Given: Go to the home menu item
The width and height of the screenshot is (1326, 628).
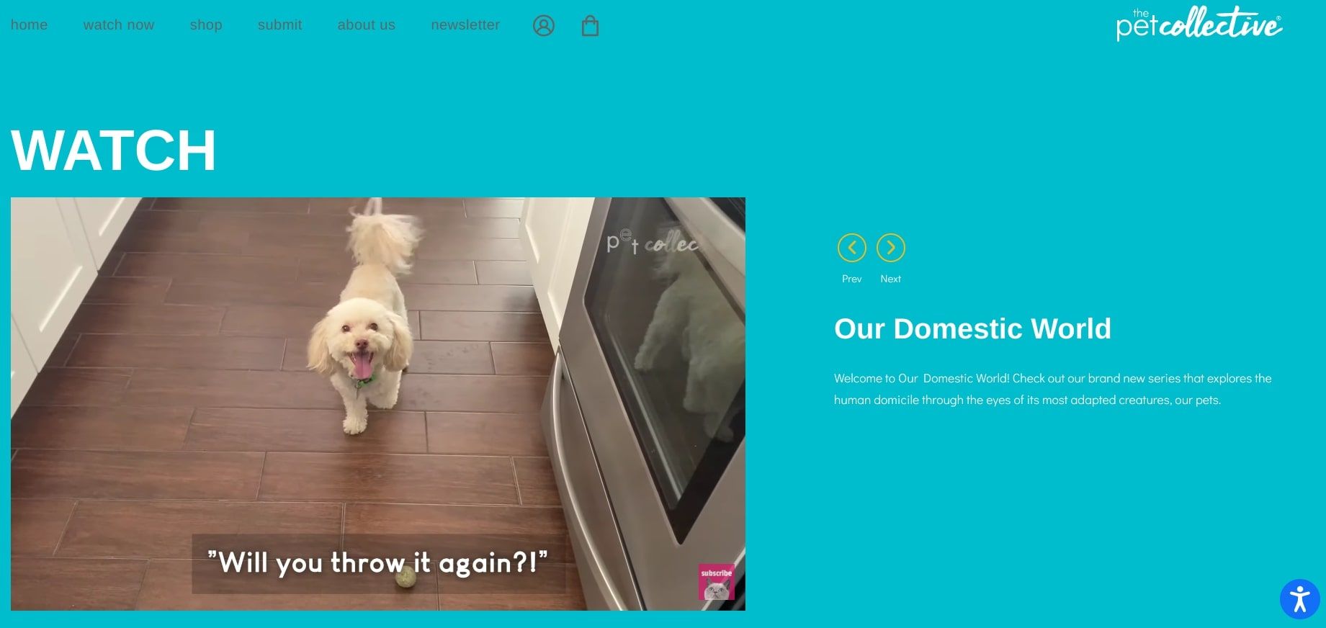Looking at the screenshot, I should tap(29, 25).
